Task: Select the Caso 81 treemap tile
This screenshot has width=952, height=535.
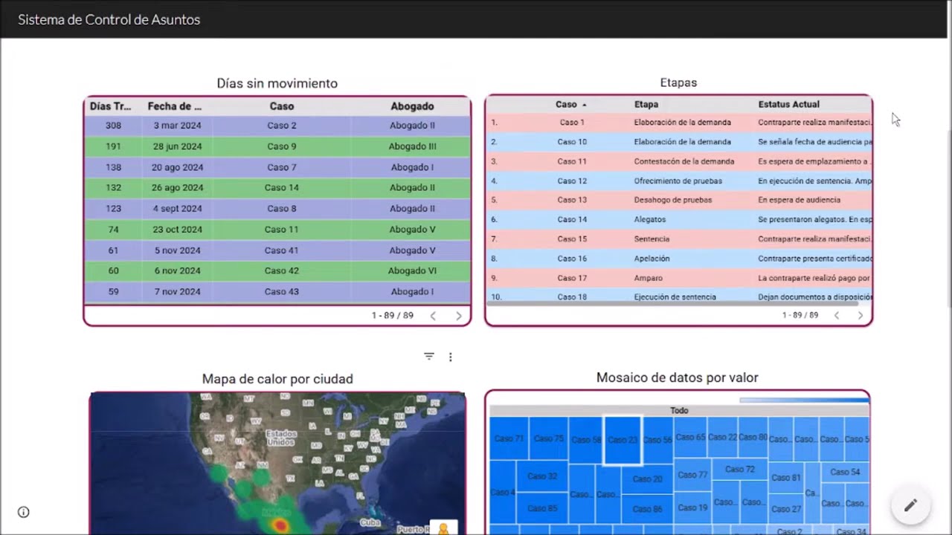Action: tap(786, 478)
